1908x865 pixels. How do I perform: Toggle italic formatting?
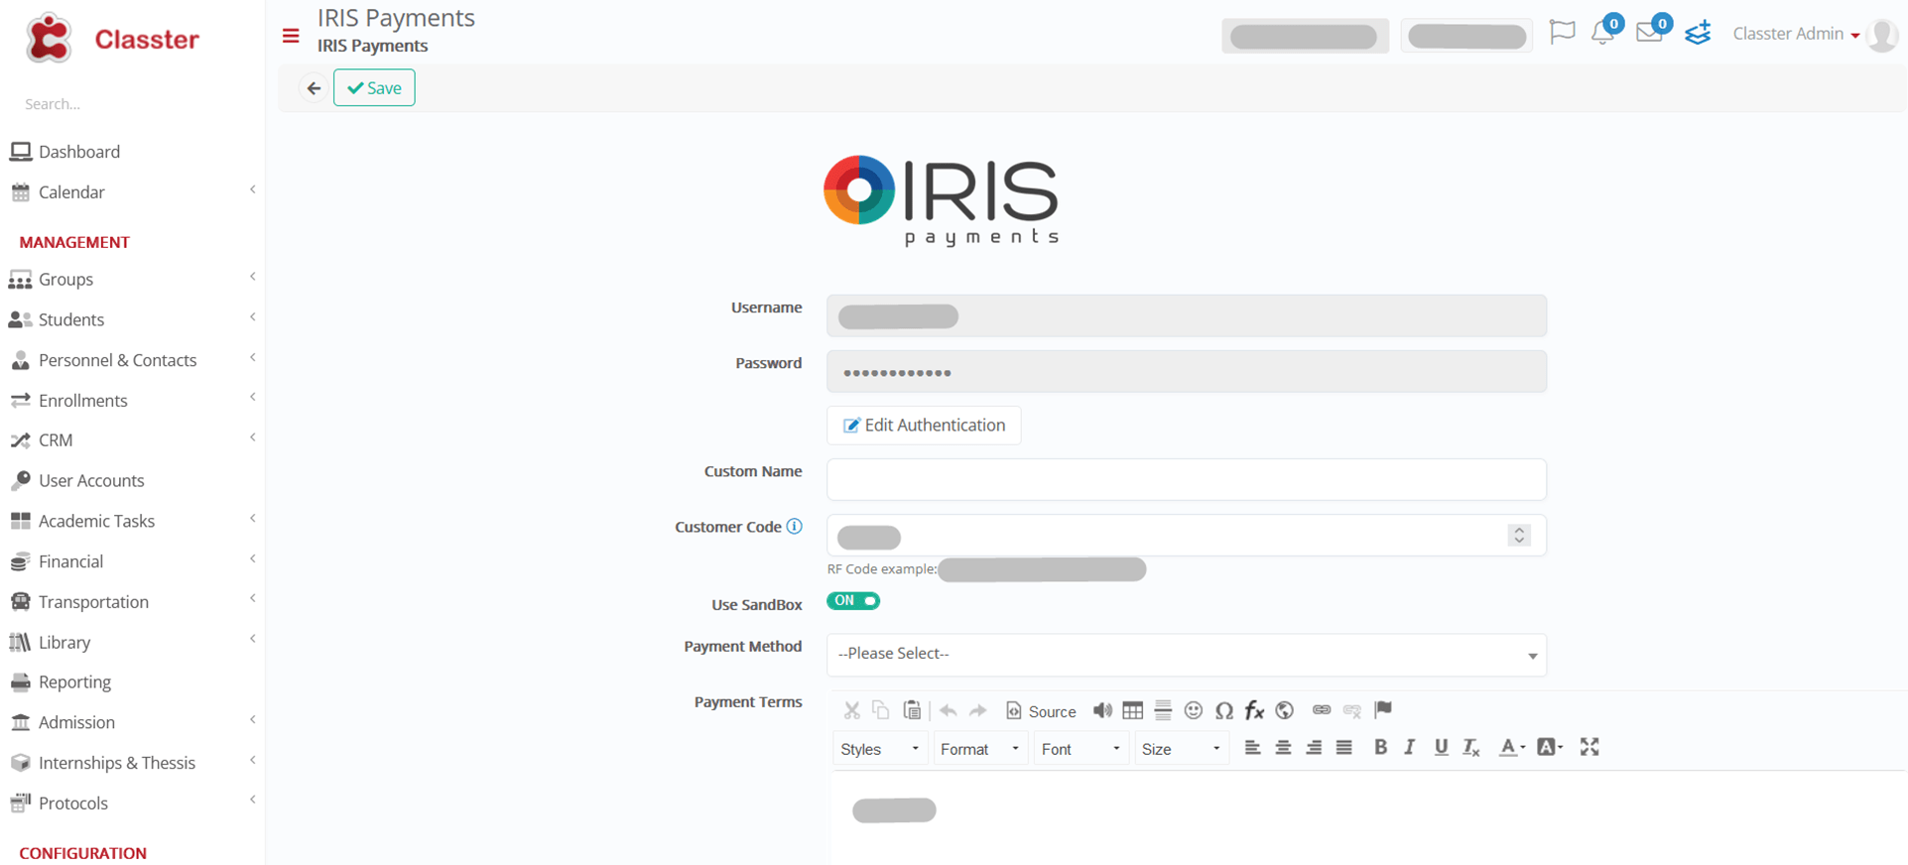click(x=1410, y=748)
